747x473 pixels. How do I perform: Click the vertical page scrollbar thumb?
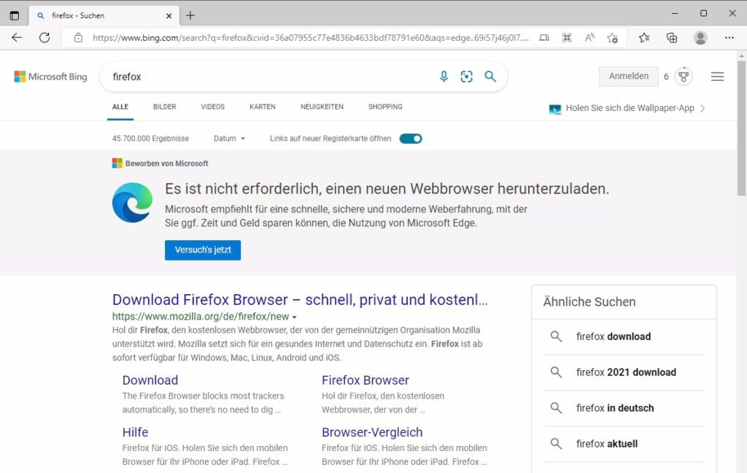741,128
